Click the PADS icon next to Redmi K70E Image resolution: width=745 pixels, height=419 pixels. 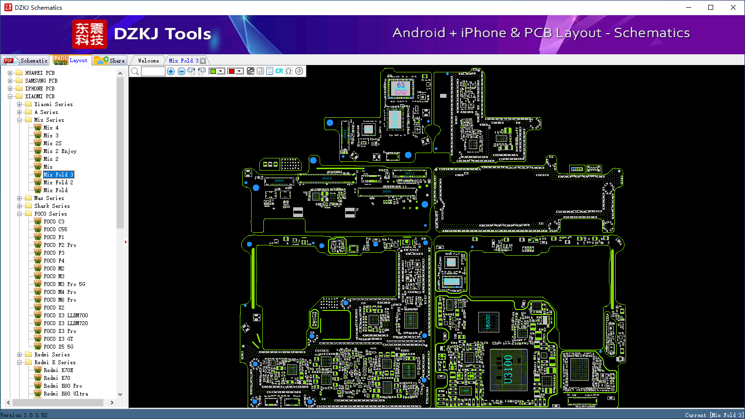click(x=38, y=370)
